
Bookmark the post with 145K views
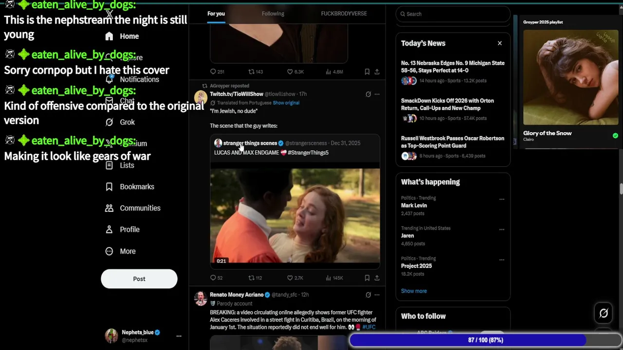[x=367, y=278]
